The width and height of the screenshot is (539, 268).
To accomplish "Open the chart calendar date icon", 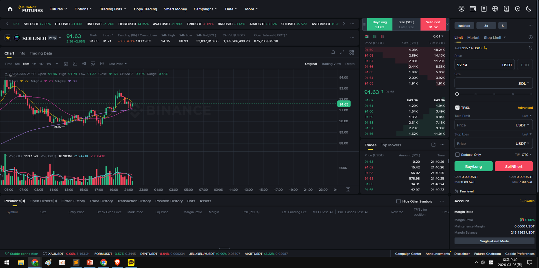I will point(66,63).
